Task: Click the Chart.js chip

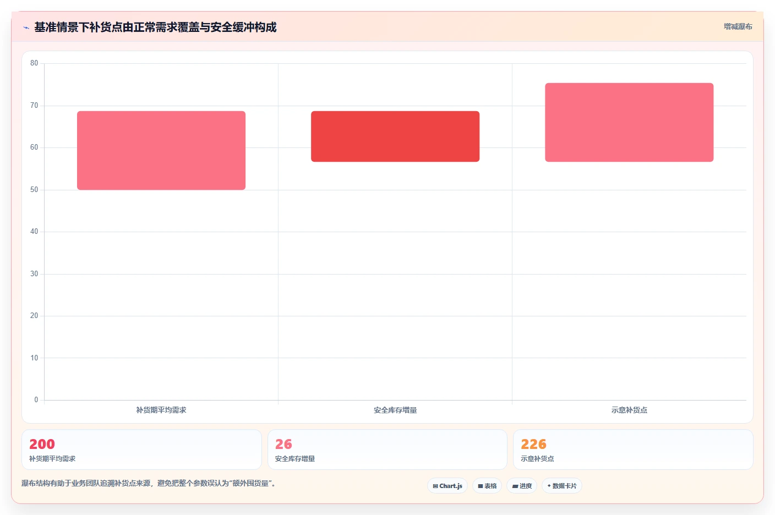Action: (447, 486)
